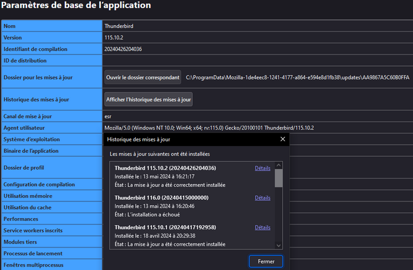Click the Système d'exploitation label
Screen dimensions: 413x270
(32, 140)
